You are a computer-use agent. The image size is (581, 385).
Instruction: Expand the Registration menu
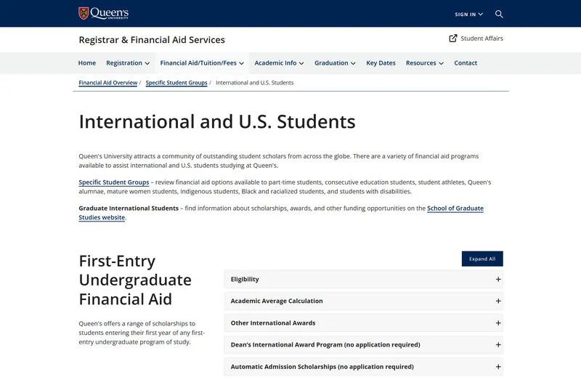pyautogui.click(x=128, y=63)
